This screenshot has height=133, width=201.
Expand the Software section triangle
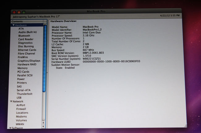11,128
